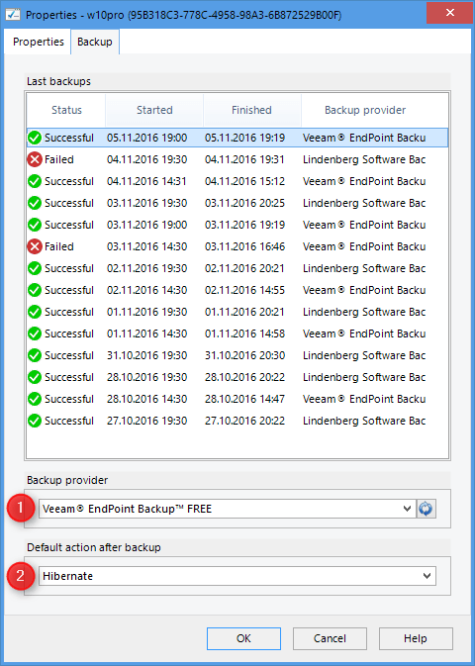Click green check icon for 04.11.2016 14:31 backup
Screen dimensions: 475x666
click(x=35, y=181)
